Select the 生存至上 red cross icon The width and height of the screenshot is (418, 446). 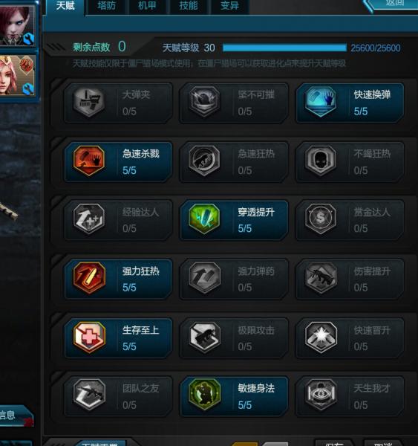[89, 337]
